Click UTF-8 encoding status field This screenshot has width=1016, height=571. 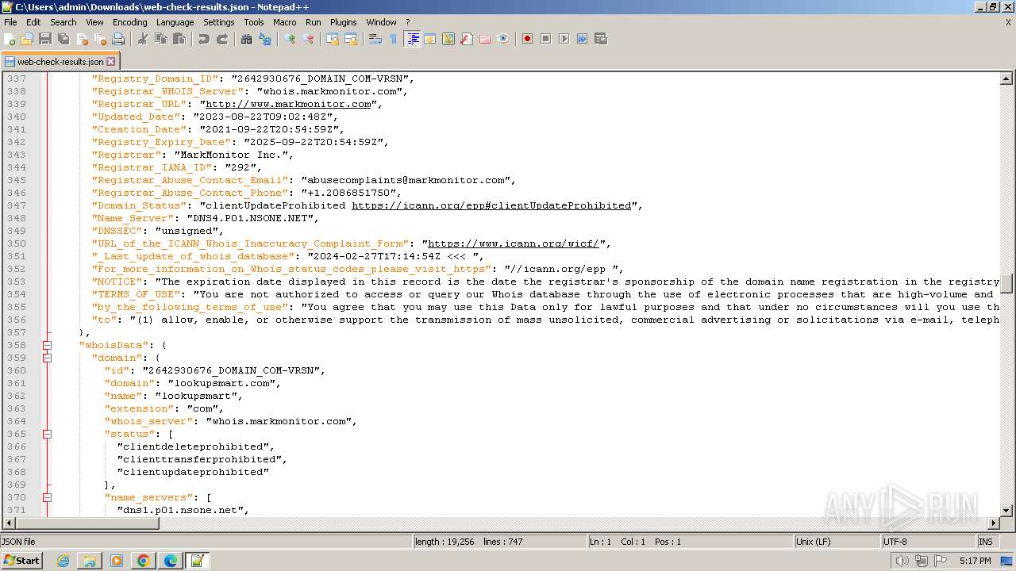(x=928, y=542)
